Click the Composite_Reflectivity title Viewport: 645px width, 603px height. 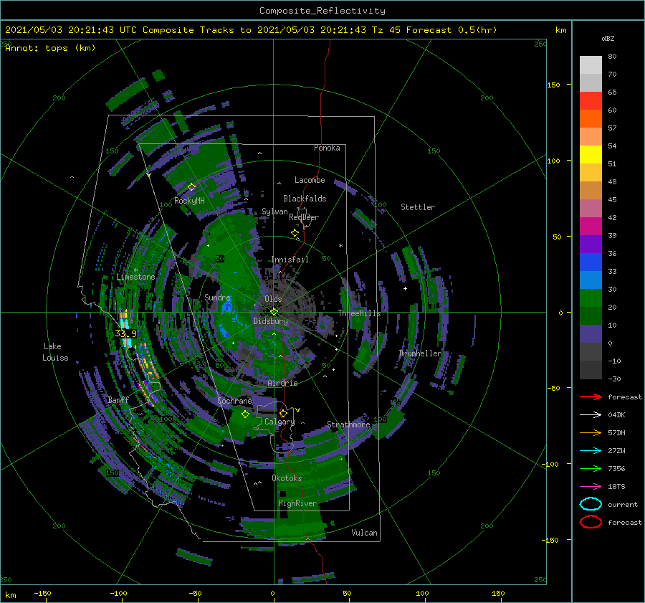[x=322, y=11]
